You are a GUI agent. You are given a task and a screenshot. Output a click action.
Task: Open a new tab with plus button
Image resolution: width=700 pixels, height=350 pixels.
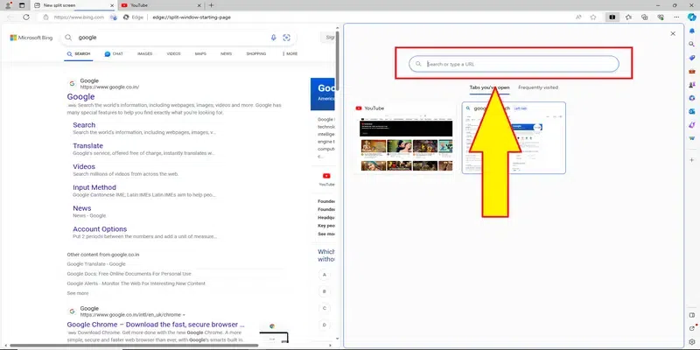click(211, 5)
